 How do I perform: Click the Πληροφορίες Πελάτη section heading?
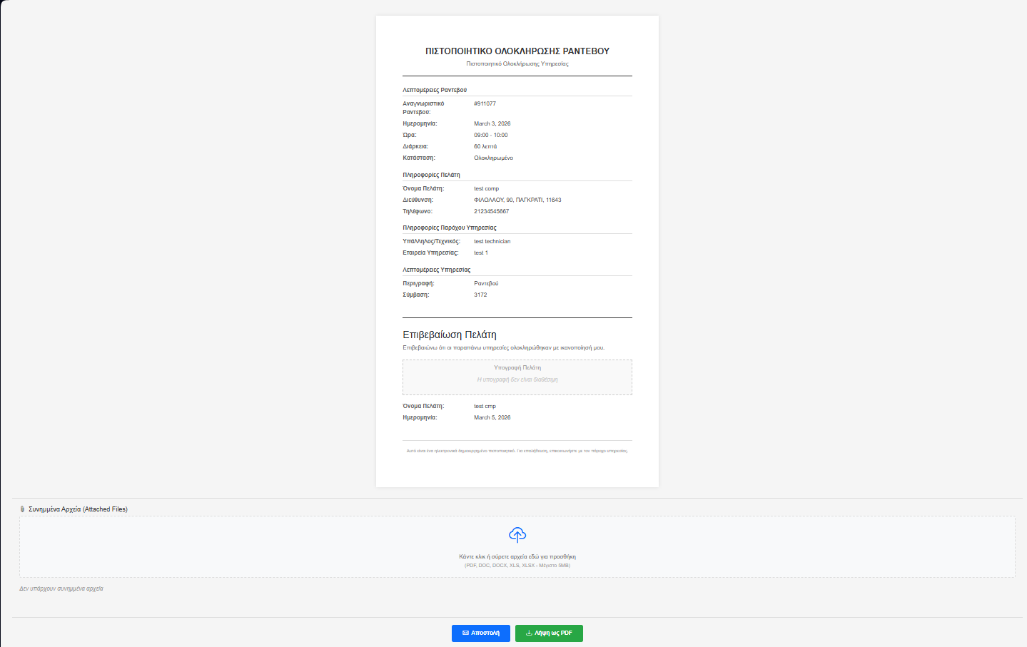point(431,175)
